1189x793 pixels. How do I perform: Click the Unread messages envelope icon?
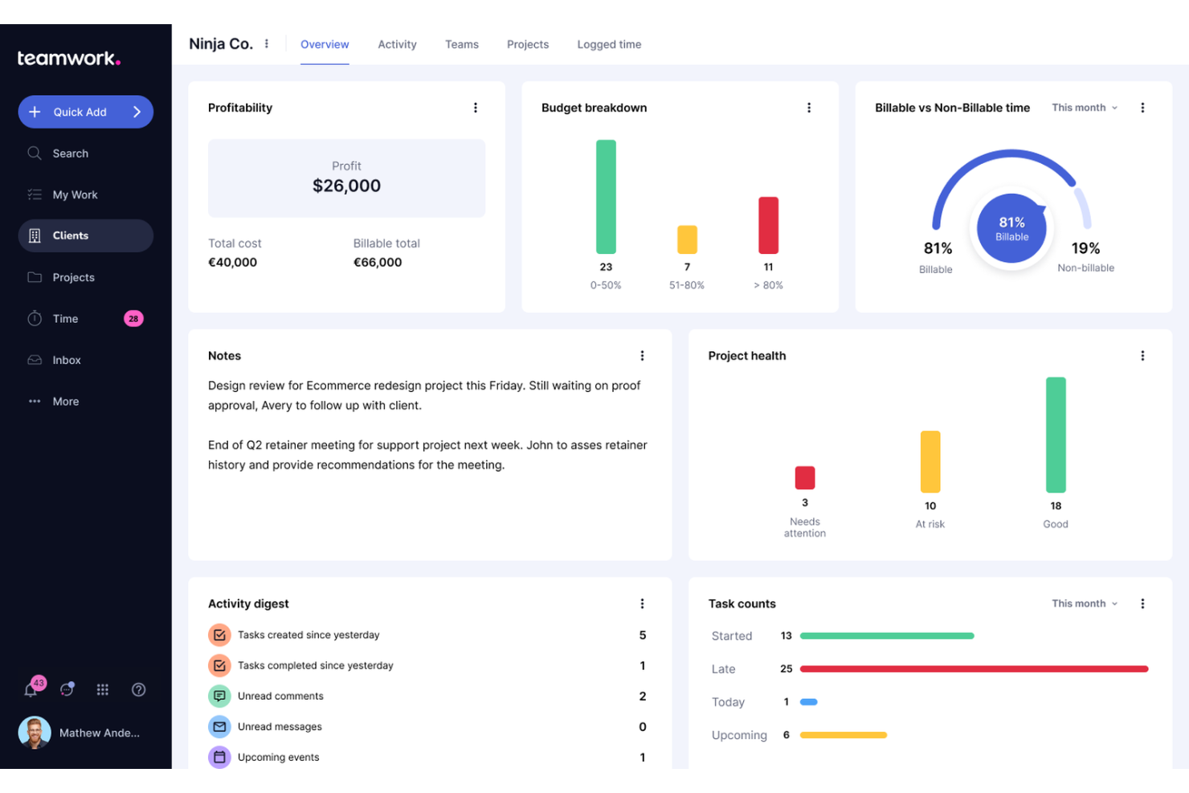click(x=219, y=726)
